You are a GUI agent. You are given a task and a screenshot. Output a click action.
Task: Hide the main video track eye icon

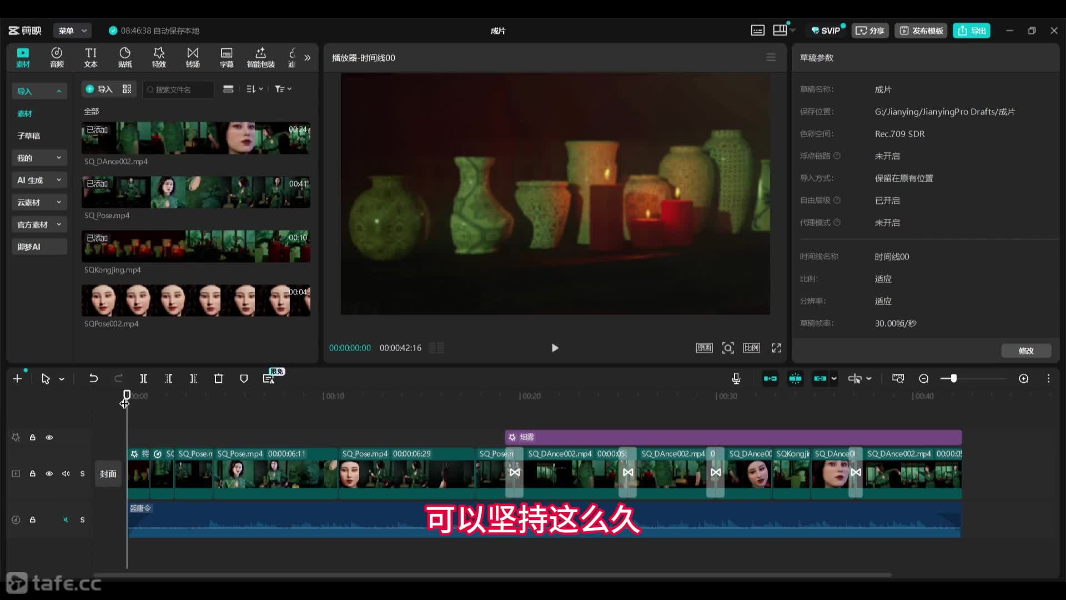click(49, 474)
